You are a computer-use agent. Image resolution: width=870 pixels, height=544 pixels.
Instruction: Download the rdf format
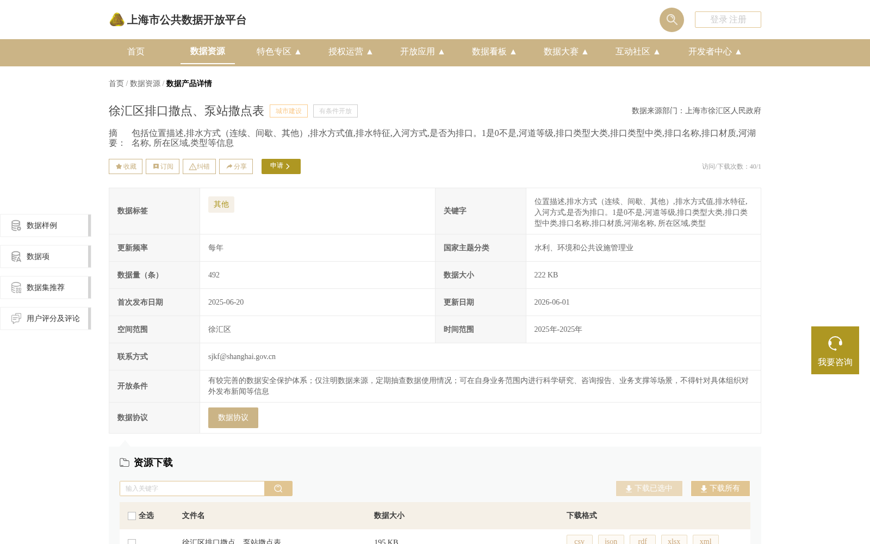click(x=643, y=541)
